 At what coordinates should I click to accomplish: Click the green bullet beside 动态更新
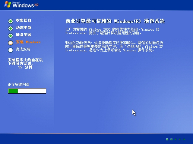pyautogui.click(x=11, y=28)
